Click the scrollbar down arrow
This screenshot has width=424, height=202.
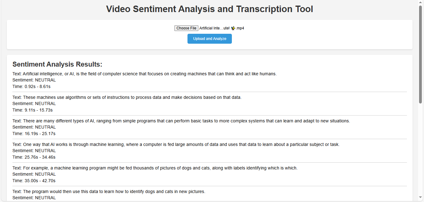pyautogui.click(x=421, y=197)
